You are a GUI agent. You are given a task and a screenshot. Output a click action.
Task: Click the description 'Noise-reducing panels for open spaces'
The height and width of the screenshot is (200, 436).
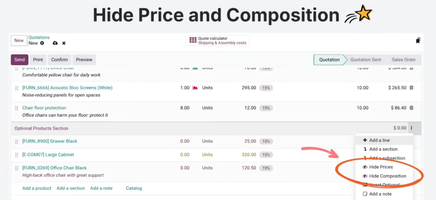[61, 95]
